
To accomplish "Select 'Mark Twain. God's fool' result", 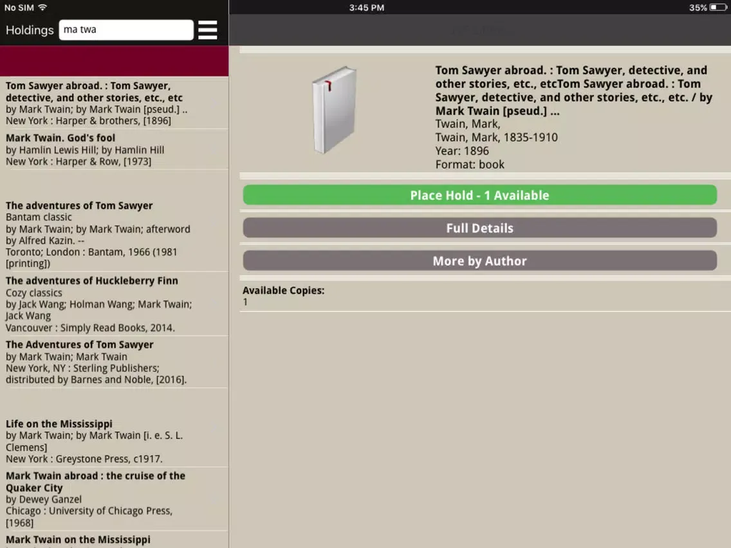I will point(115,150).
